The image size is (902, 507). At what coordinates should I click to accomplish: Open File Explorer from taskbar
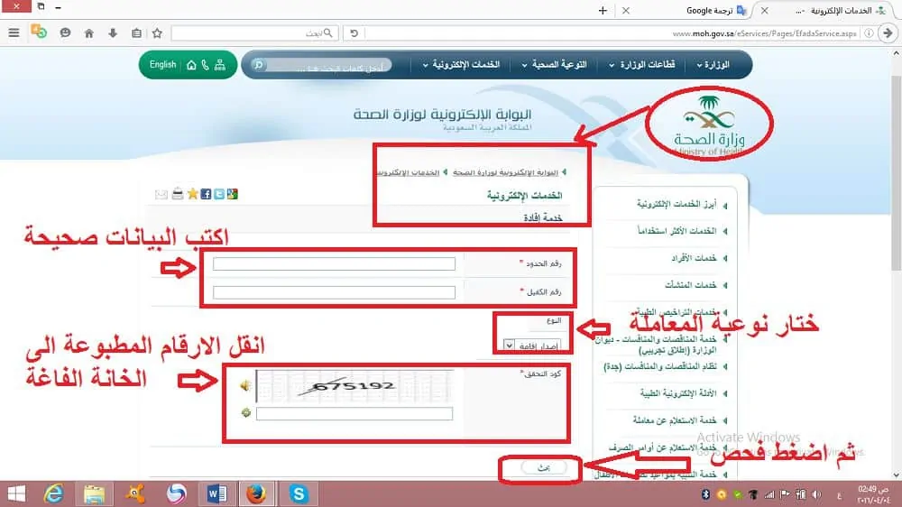point(95,493)
